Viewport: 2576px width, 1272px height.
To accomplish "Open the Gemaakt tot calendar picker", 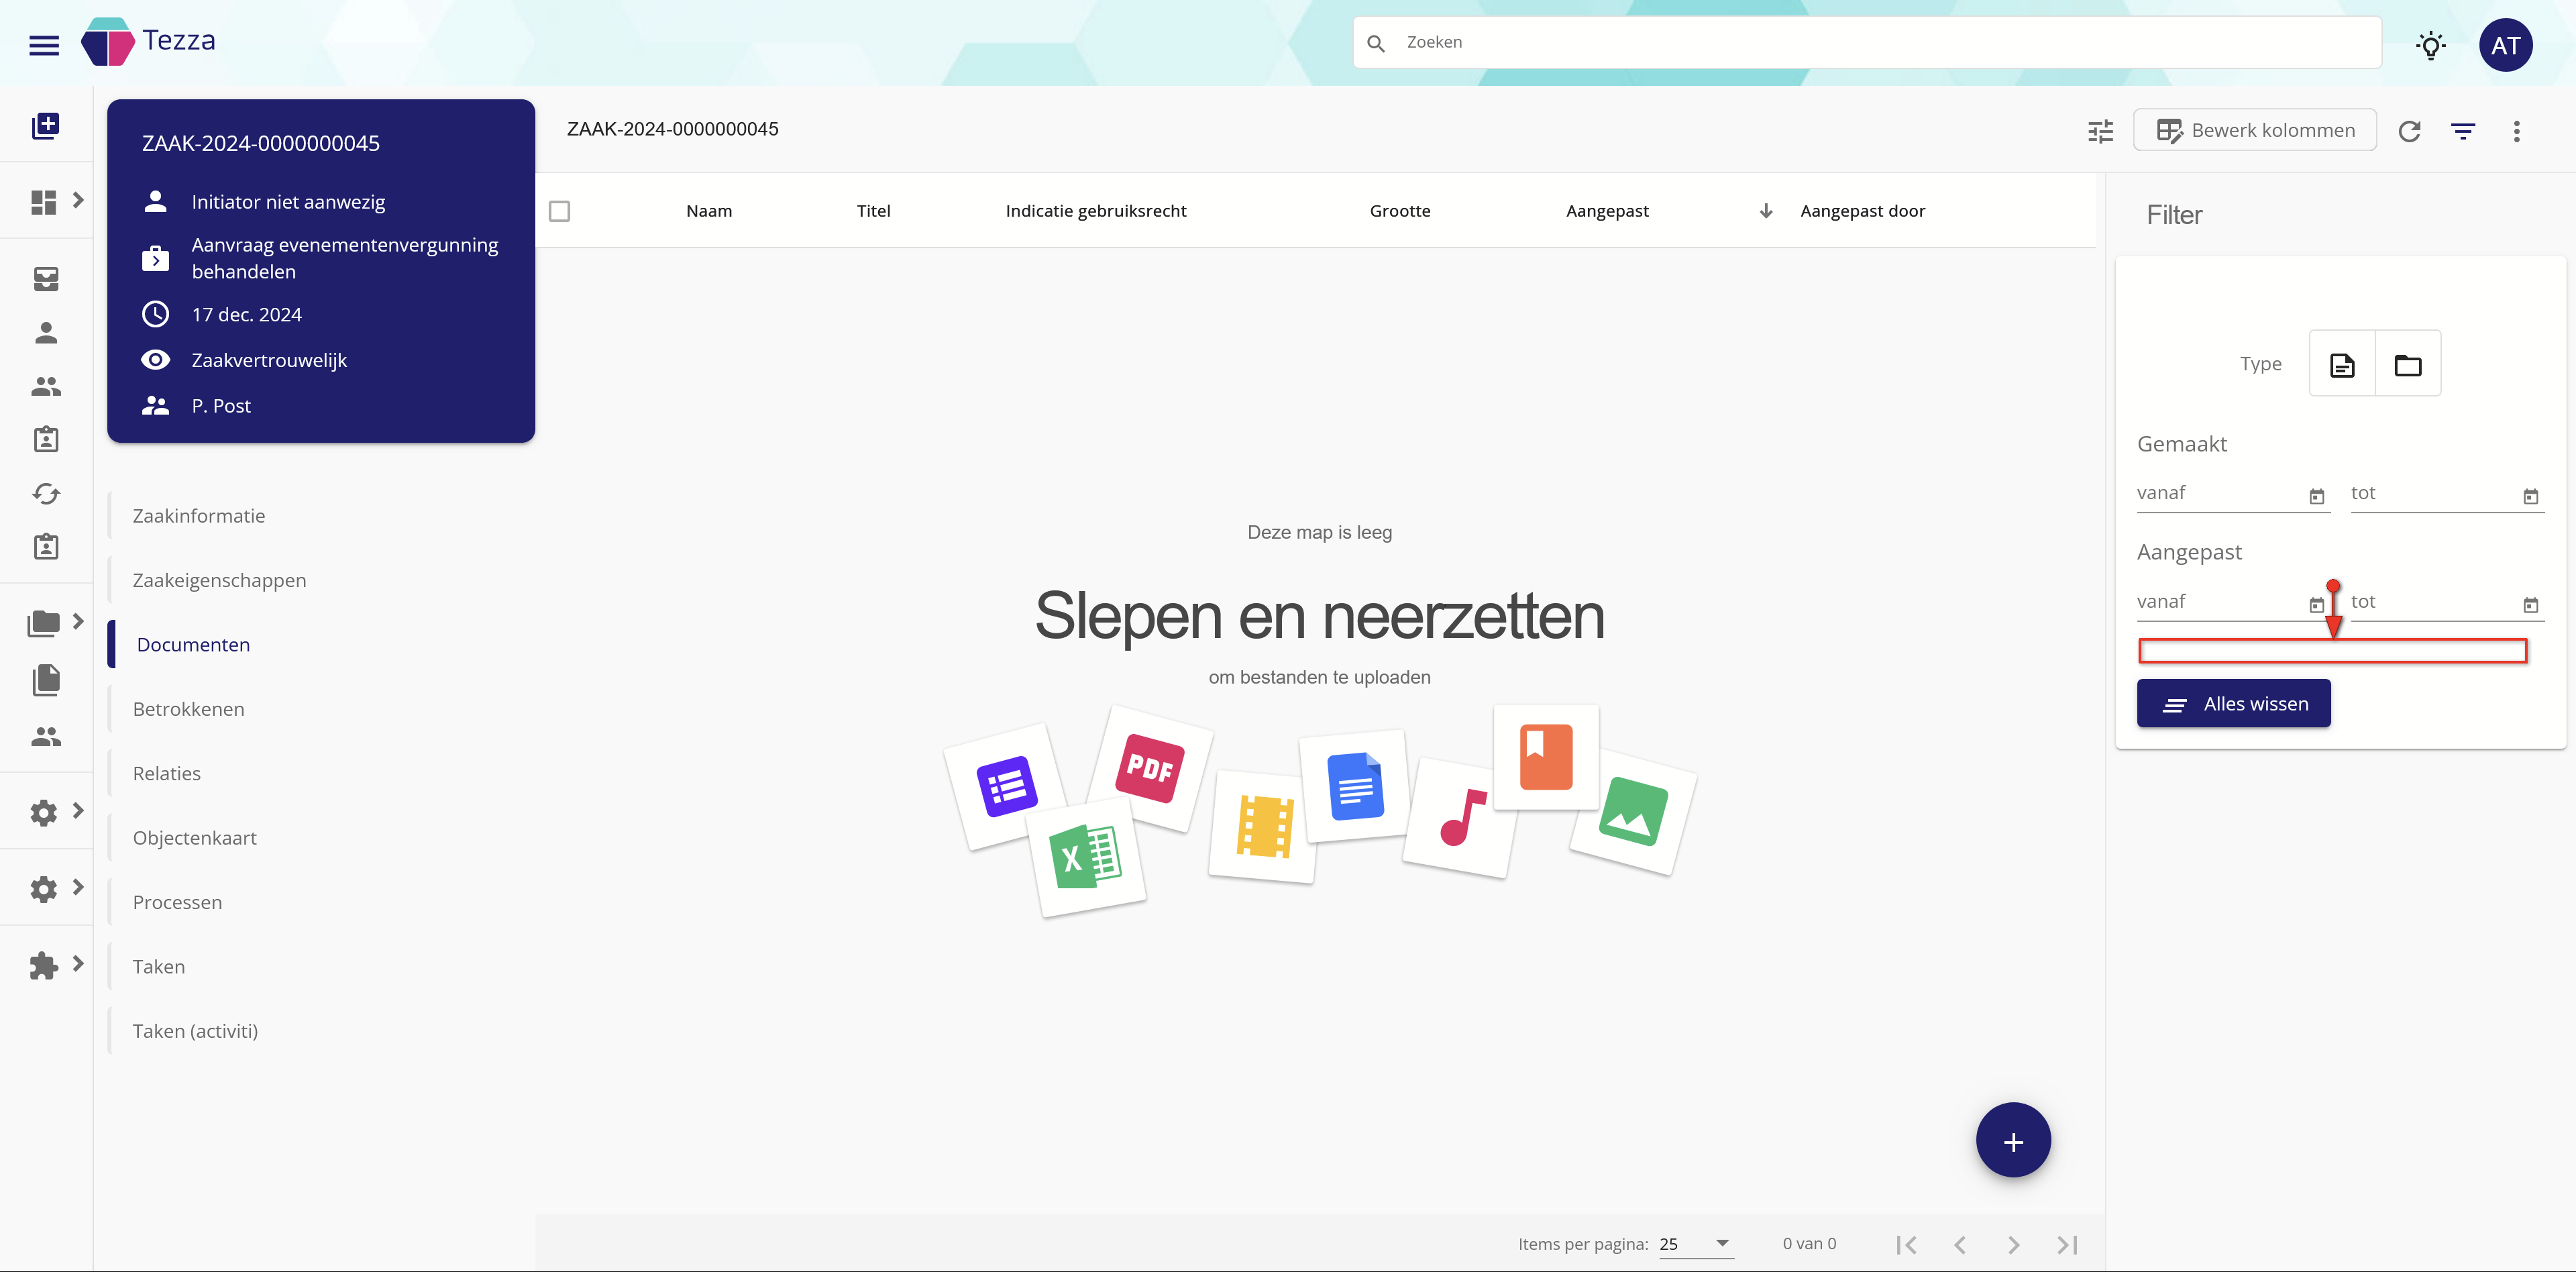I will [2531, 496].
